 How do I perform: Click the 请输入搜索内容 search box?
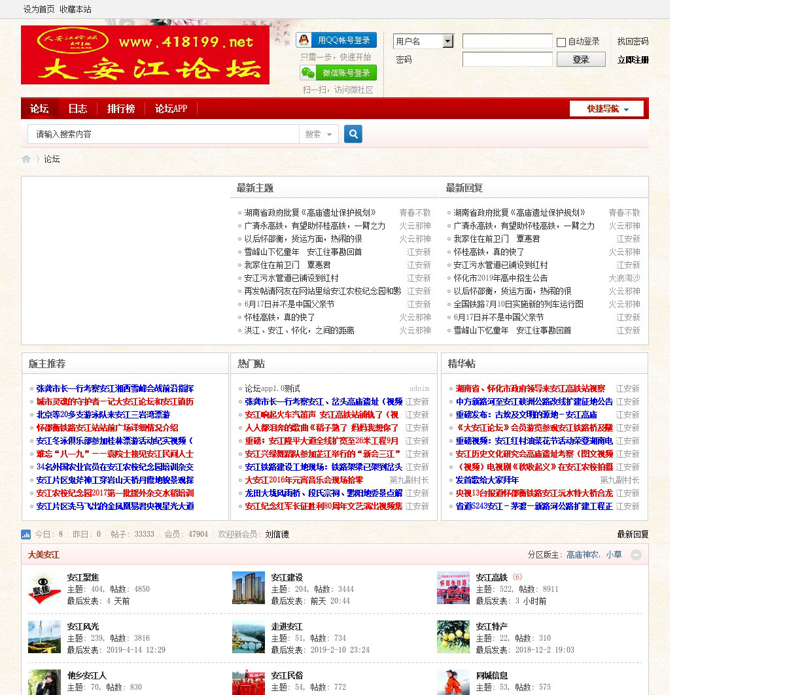[x=164, y=134]
